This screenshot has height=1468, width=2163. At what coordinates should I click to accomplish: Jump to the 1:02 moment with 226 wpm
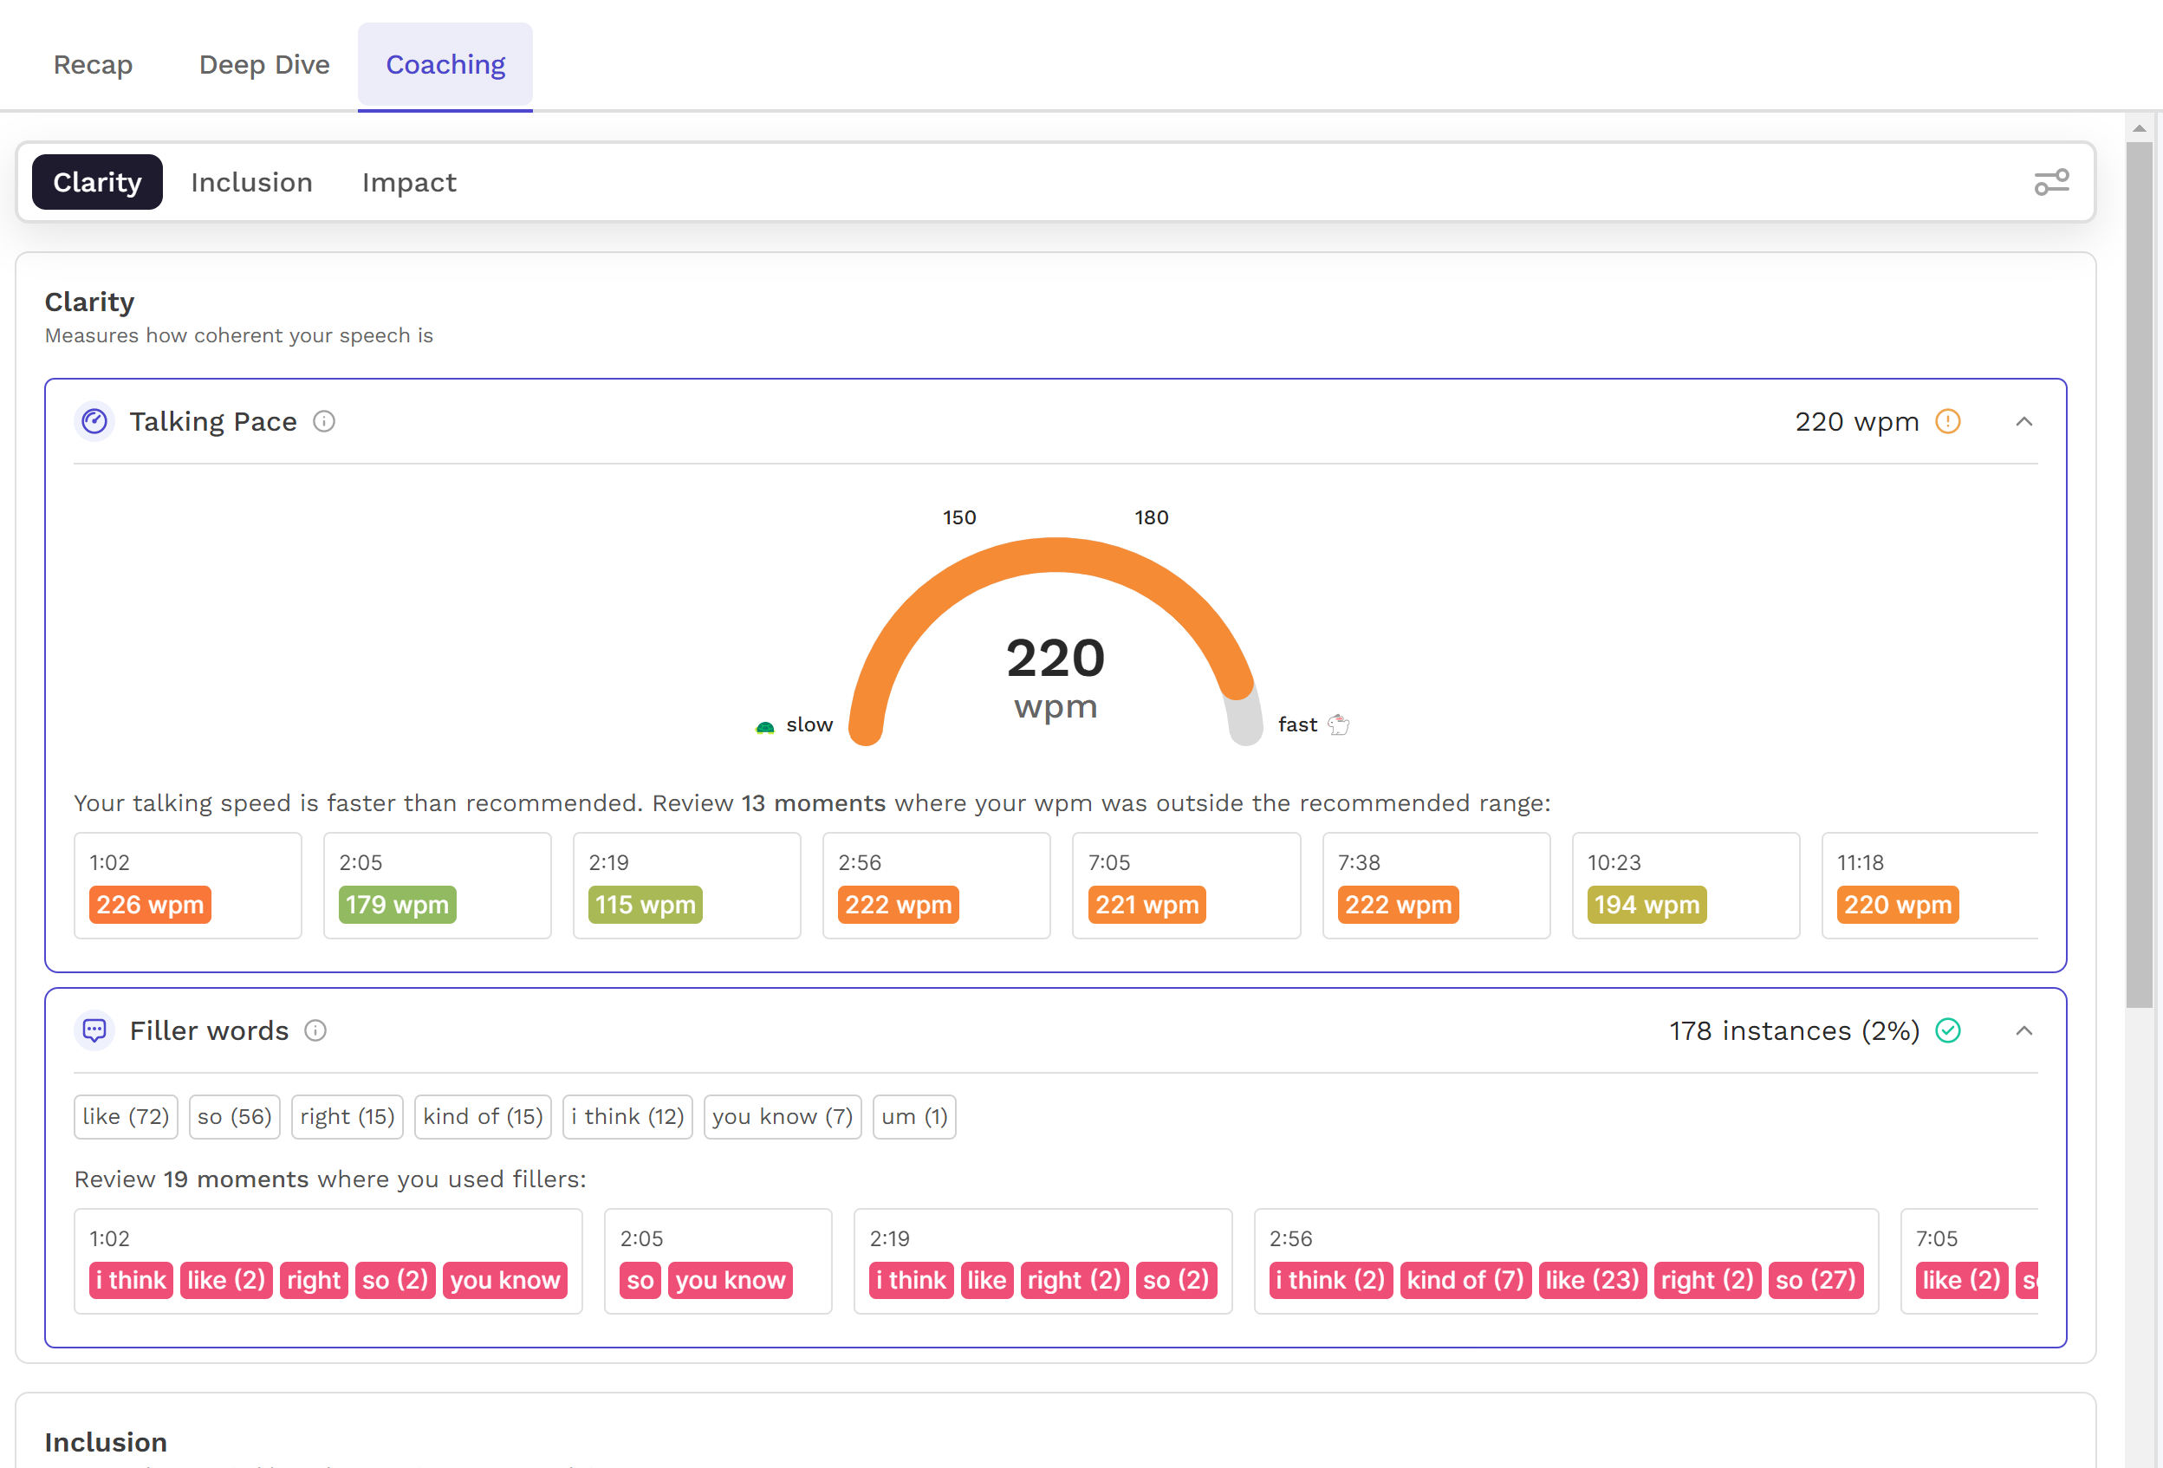(x=187, y=886)
